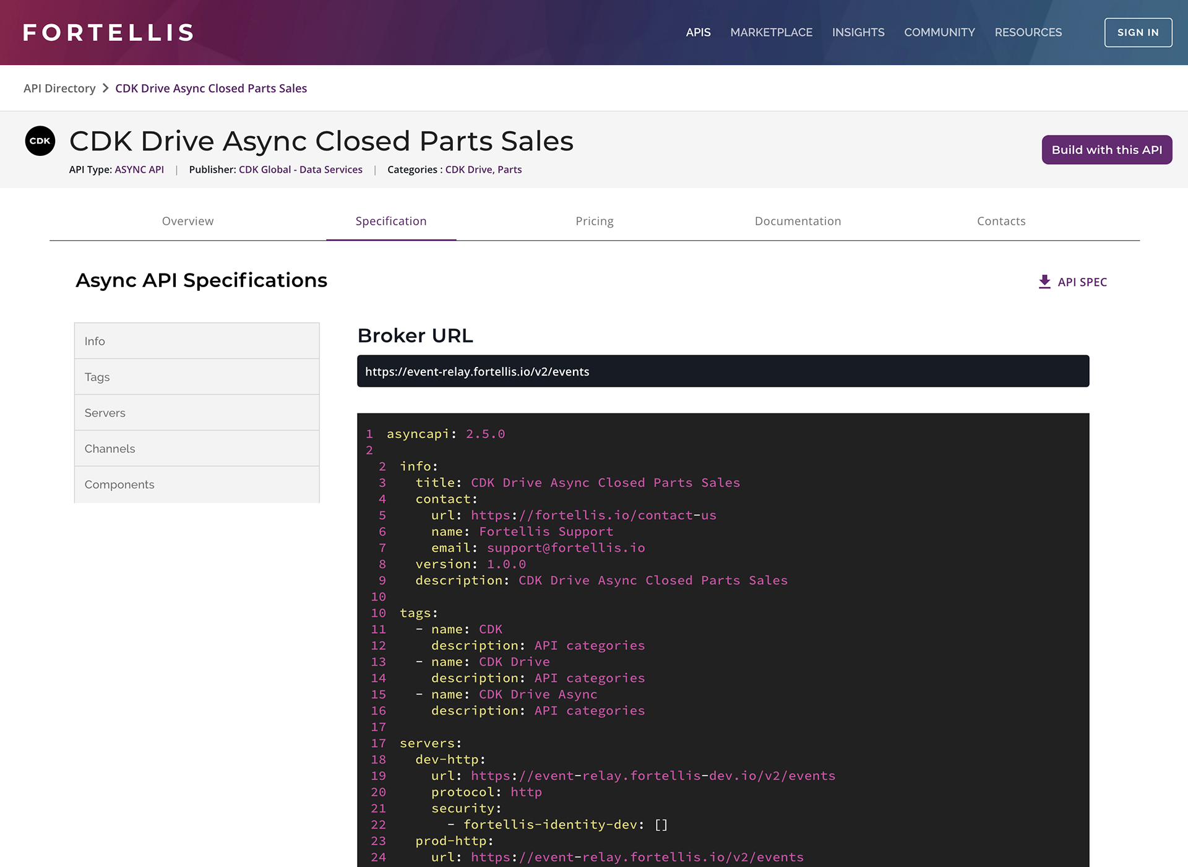Viewport: 1188px width, 867px height.
Task: Select the broker URL text field
Action: tap(723, 371)
